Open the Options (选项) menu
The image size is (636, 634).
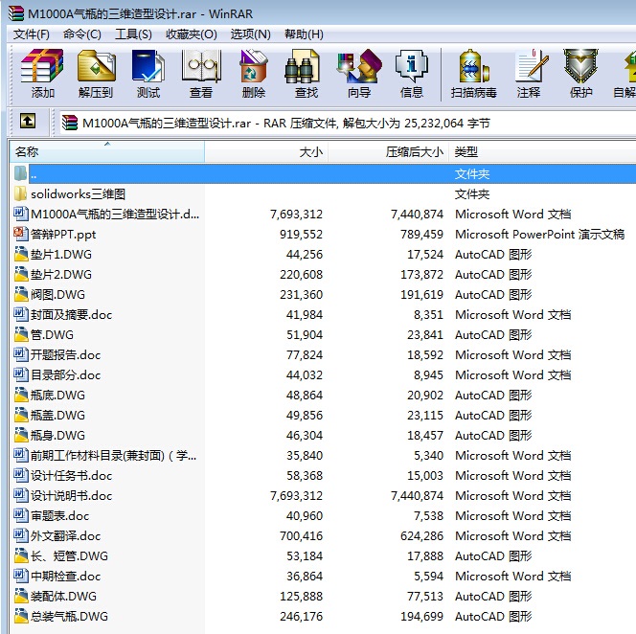pyautogui.click(x=250, y=34)
